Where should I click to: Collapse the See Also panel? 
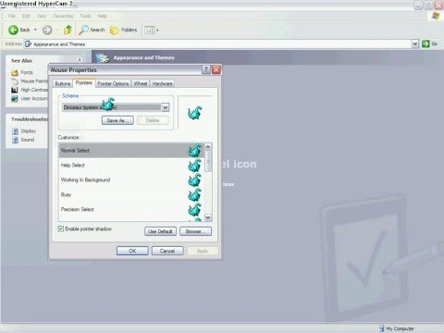point(80,60)
